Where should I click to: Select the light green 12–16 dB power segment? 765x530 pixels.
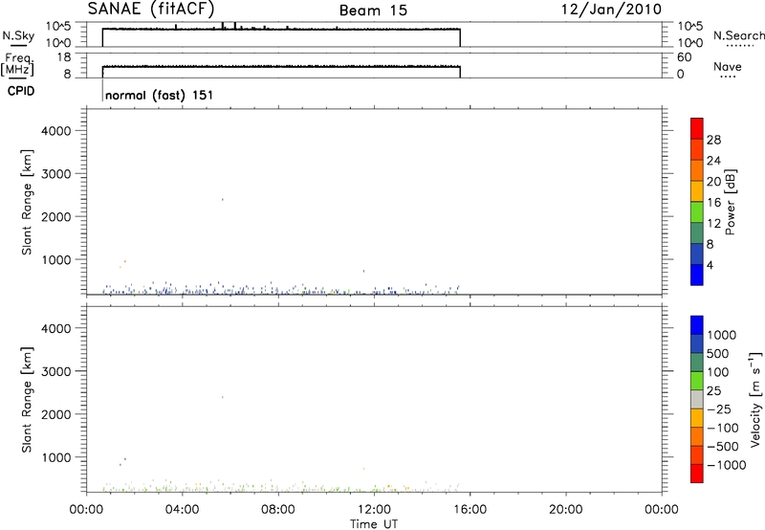(697, 211)
